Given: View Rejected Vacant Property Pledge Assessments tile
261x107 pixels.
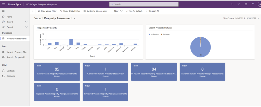Looking at the screenshot, I should point(57,92).
